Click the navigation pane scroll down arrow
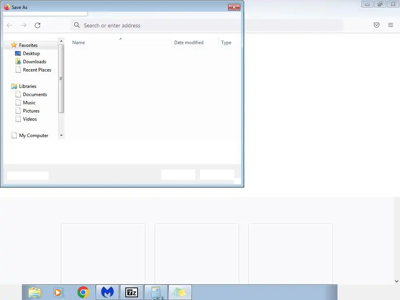 click(61, 136)
